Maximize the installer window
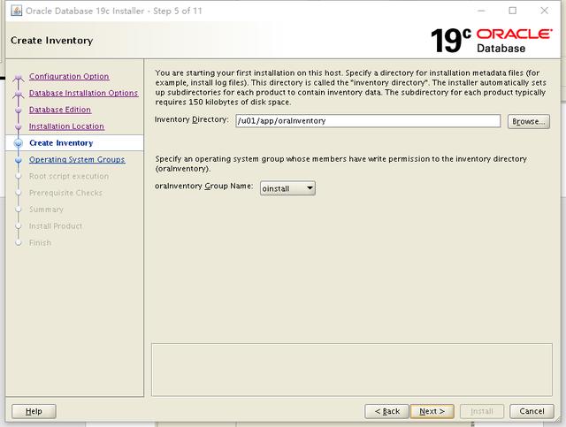This screenshot has width=566, height=427. click(x=513, y=11)
